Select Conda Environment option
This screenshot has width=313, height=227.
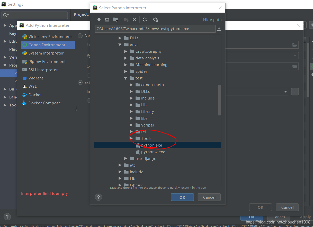48,45
